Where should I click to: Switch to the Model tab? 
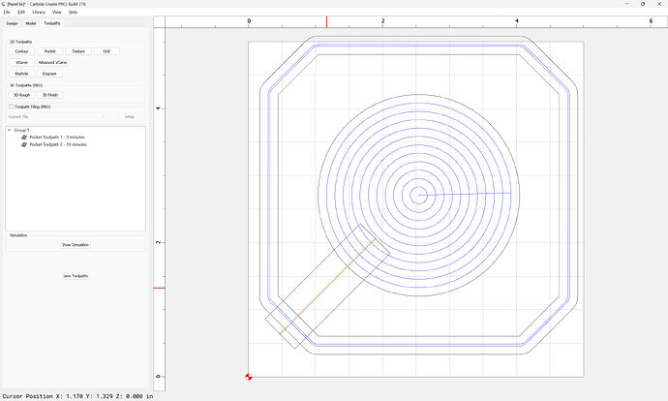31,23
